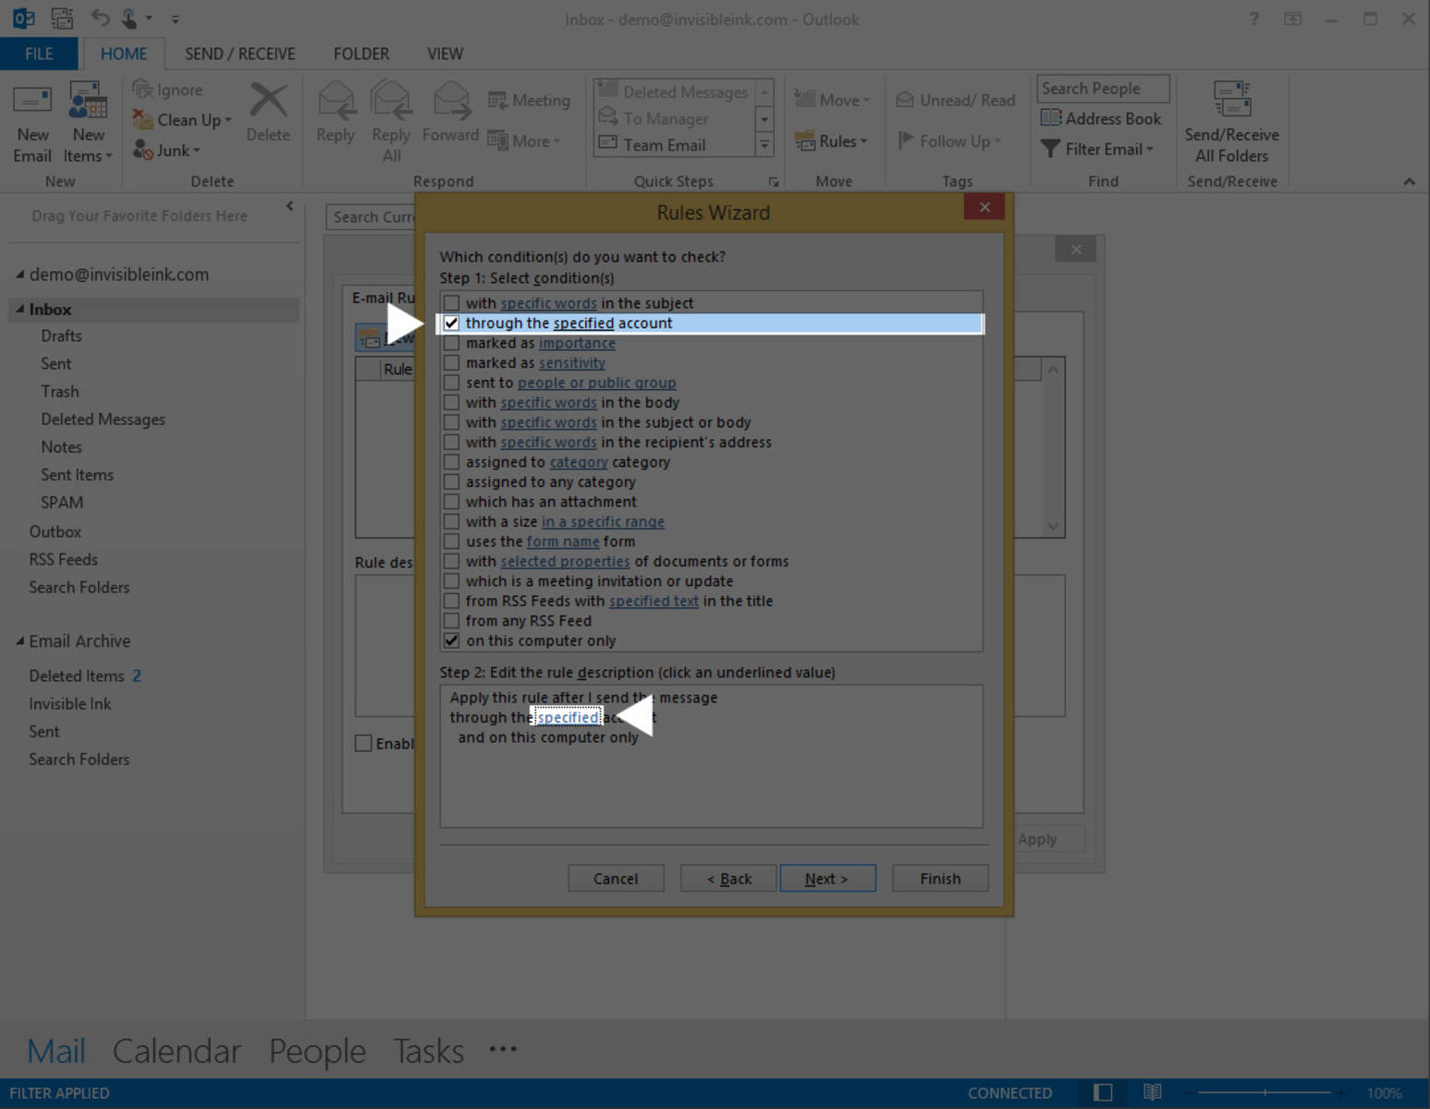Adjust the zoom slider in status bar
The height and width of the screenshot is (1109, 1430).
coord(1265,1092)
